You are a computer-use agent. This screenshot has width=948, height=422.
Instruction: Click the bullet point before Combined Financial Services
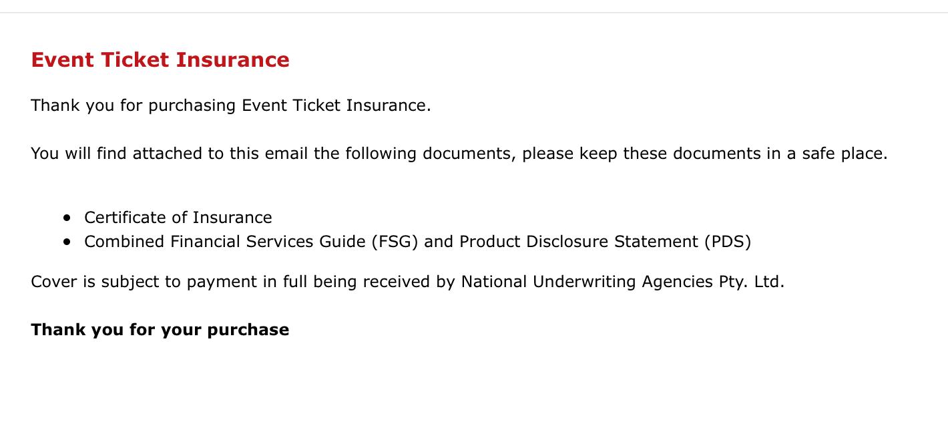[67, 242]
